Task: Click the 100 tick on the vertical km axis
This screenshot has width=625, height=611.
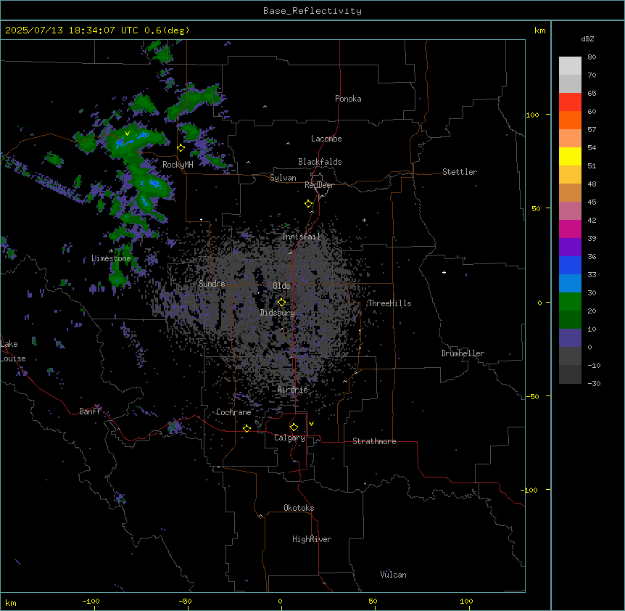Action: click(x=532, y=115)
